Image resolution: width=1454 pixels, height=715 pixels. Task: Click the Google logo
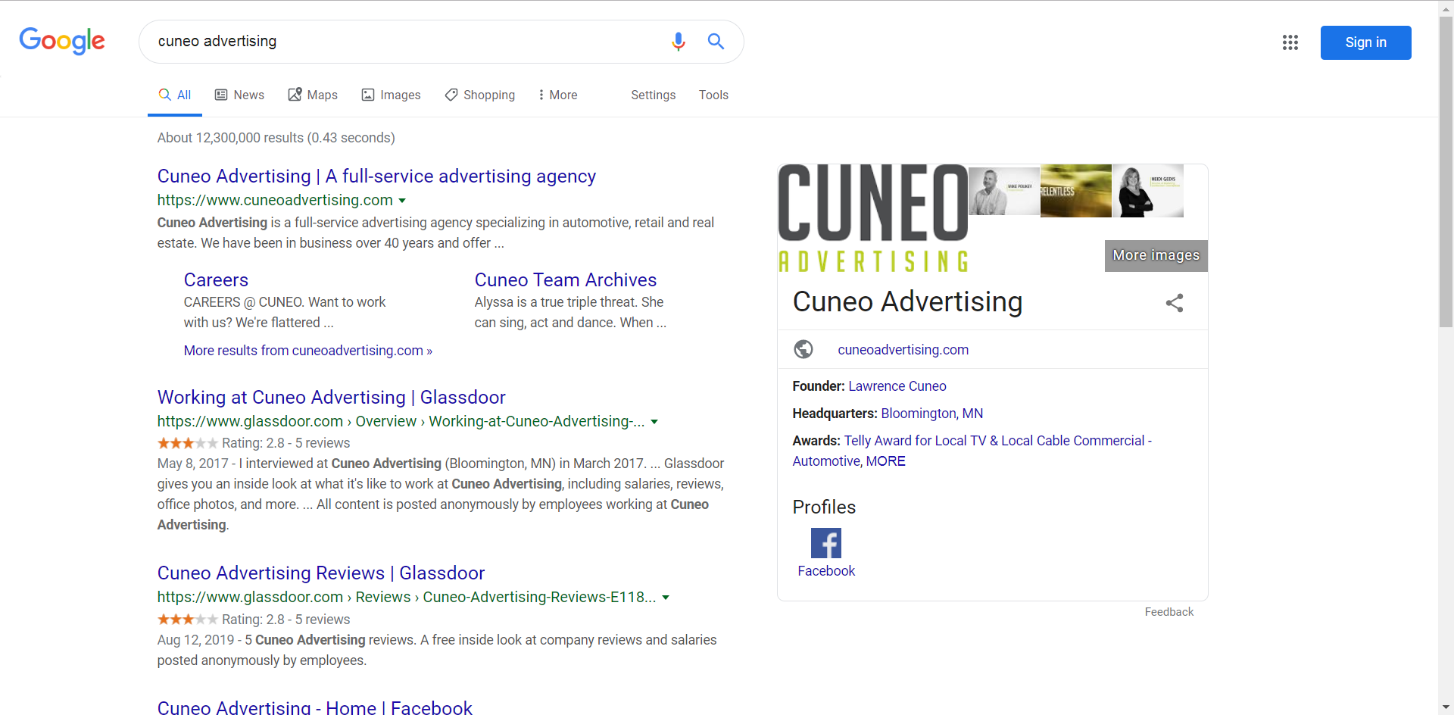point(62,41)
